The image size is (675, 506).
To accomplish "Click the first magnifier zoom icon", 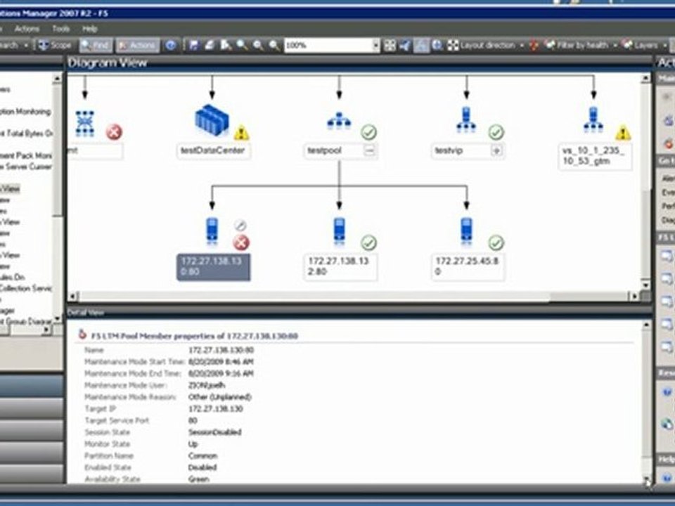I will tap(242, 45).
